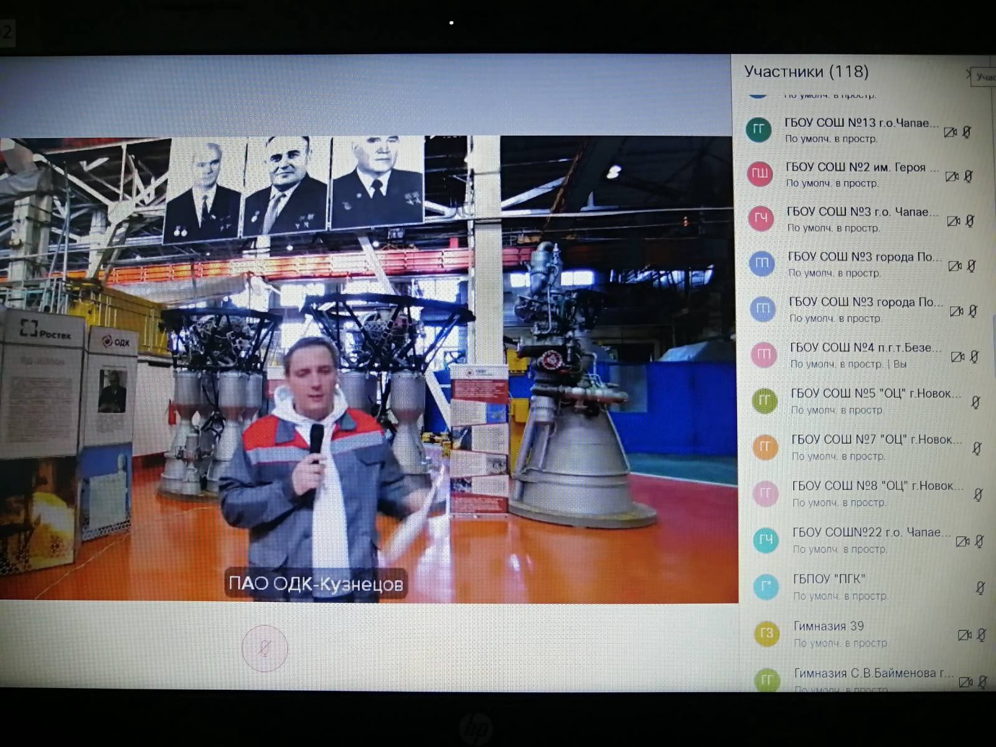Click camera-off icon for Гимназия 39
This screenshot has height=747, width=996.
(964, 635)
